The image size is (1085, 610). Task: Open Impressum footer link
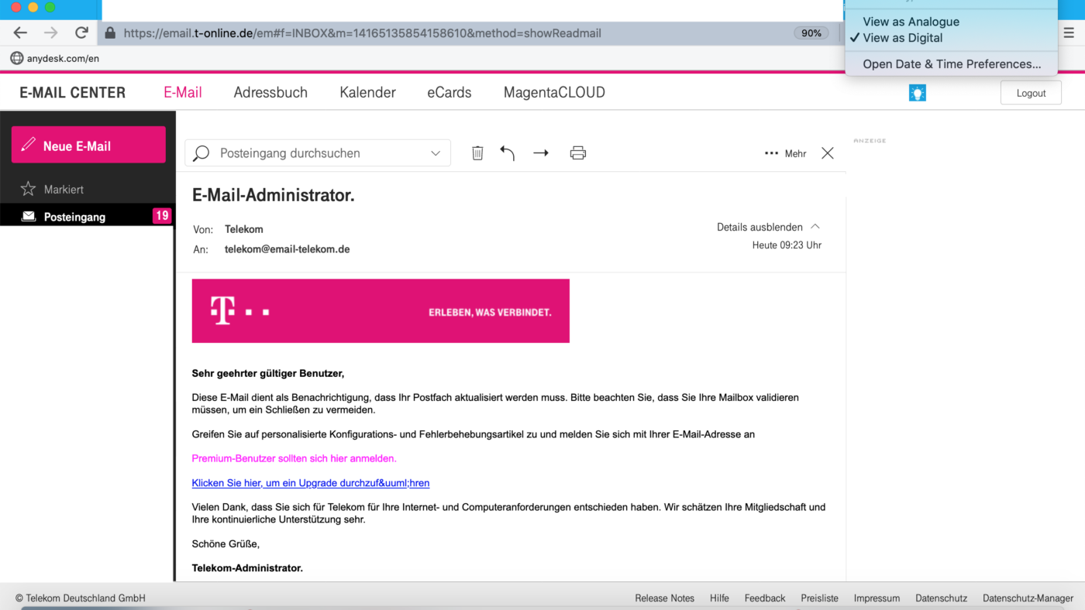tap(877, 598)
